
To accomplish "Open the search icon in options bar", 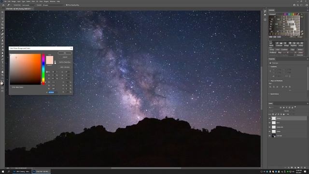I will pos(298,5).
